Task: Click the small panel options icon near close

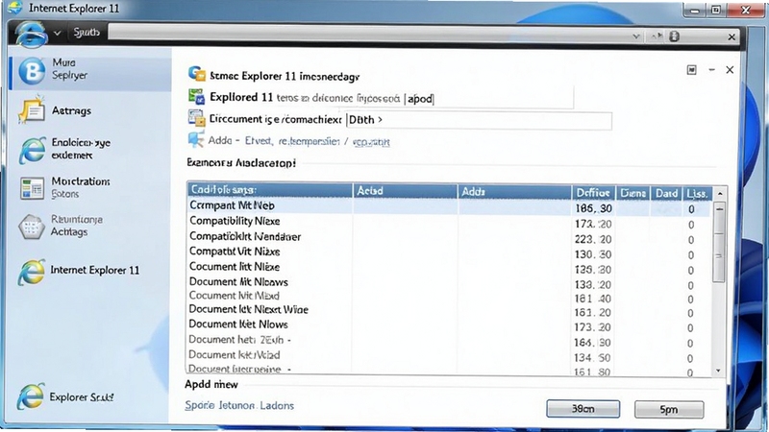Action: (691, 69)
